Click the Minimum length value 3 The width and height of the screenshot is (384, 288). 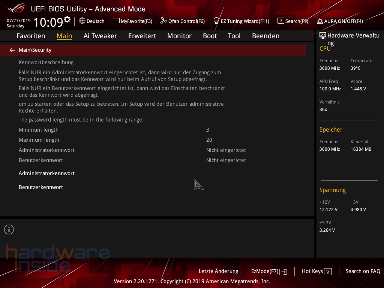(208, 130)
